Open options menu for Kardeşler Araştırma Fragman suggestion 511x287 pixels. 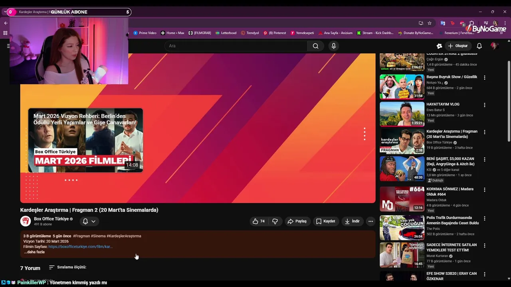click(485, 132)
